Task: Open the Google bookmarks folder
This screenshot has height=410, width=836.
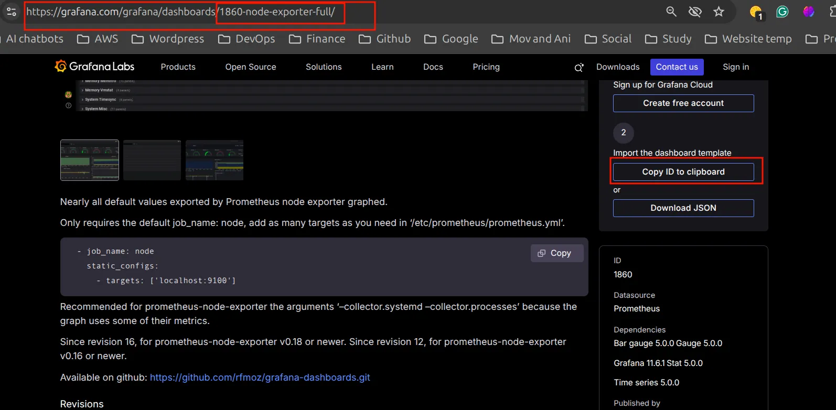Action: [451, 39]
